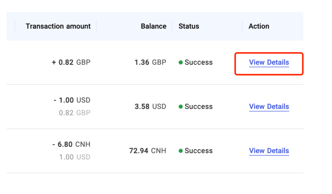Screen dimensions: 332x194
Task: Click the 72.94 CNH balance value
Action: click(x=148, y=151)
